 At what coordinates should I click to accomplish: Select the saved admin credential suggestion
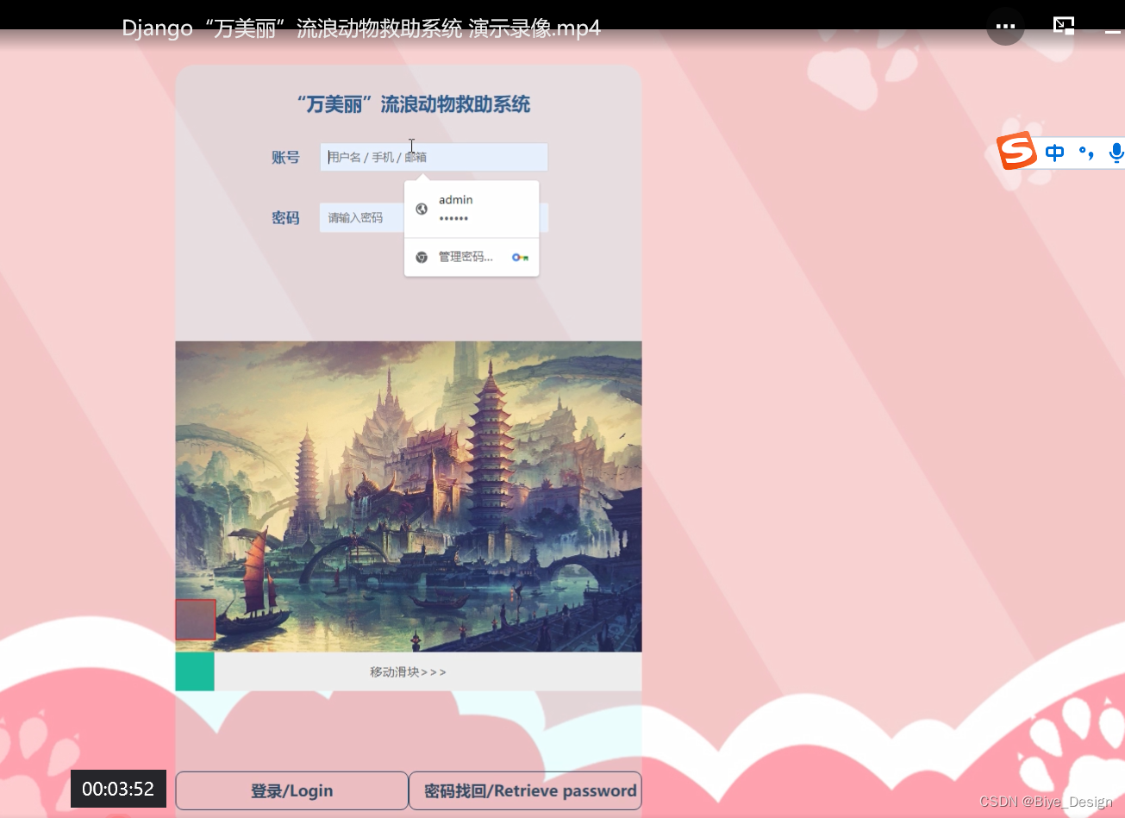pyautogui.click(x=472, y=209)
